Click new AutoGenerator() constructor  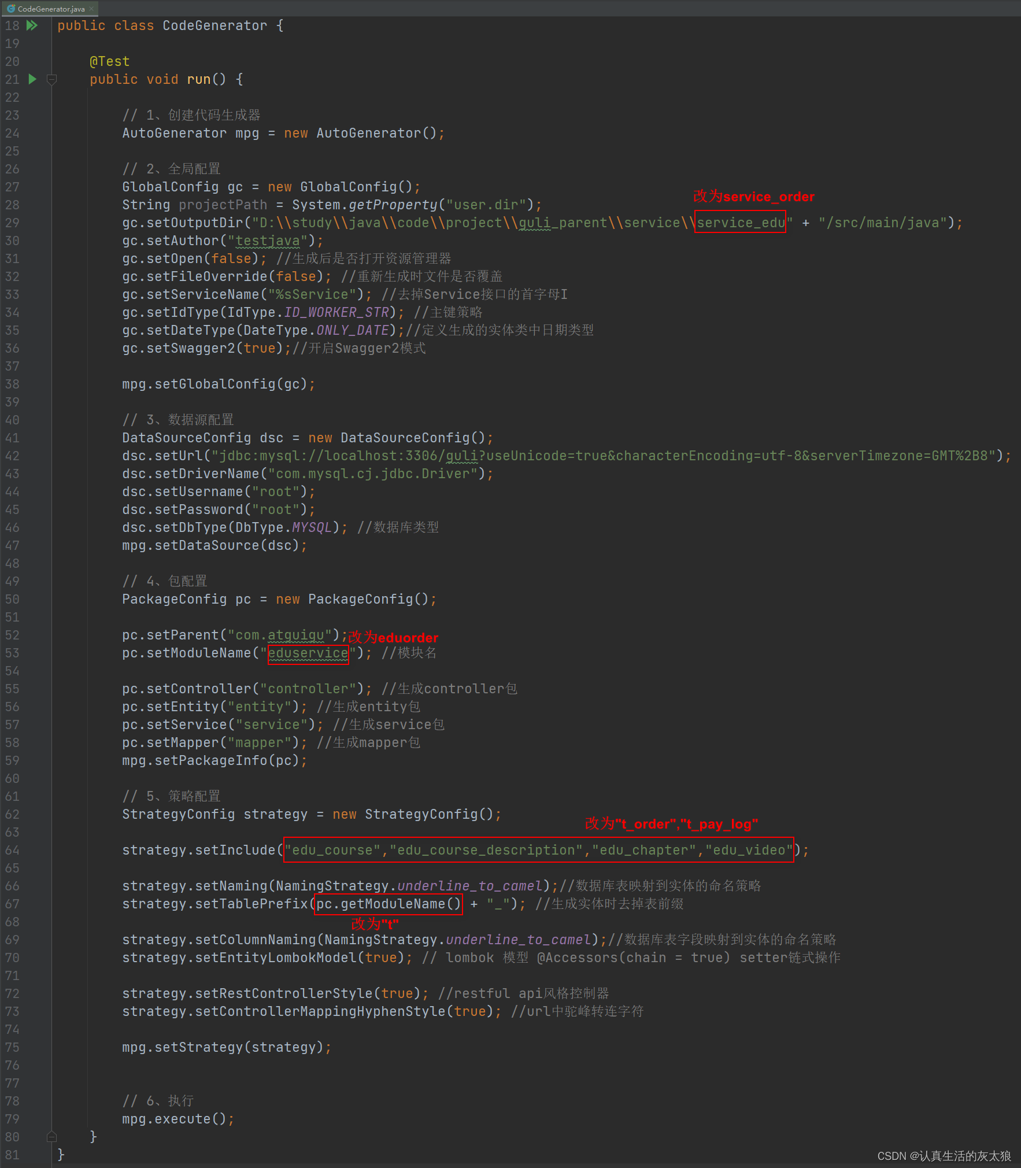pyautogui.click(x=360, y=133)
